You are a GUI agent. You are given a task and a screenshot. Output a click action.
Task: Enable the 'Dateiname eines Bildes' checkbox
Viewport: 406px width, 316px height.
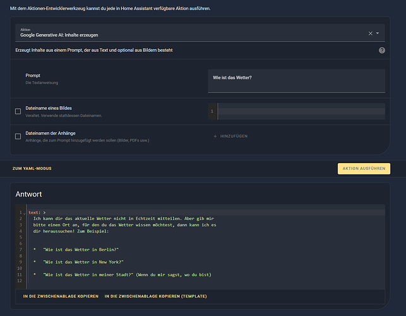pyautogui.click(x=18, y=111)
